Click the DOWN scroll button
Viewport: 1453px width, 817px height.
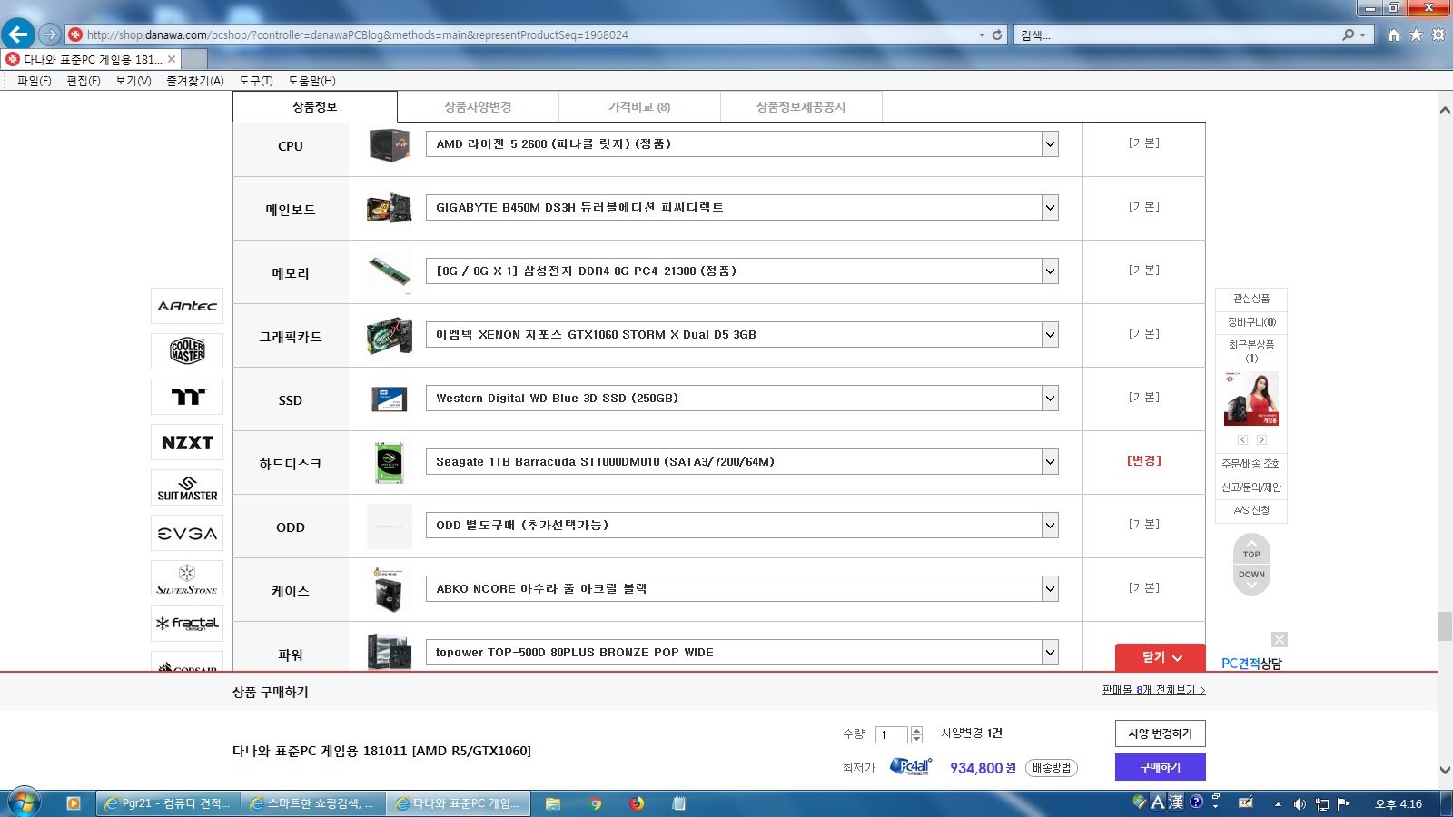point(1251,579)
